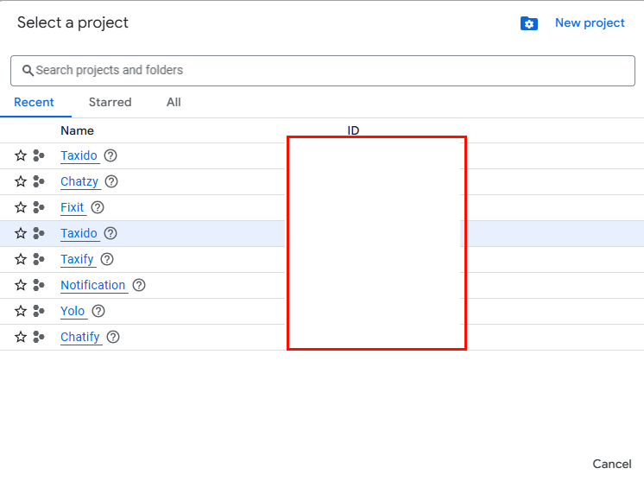Screen dimensions: 644x481
Task: Switch to the All tab
Action: click(174, 102)
